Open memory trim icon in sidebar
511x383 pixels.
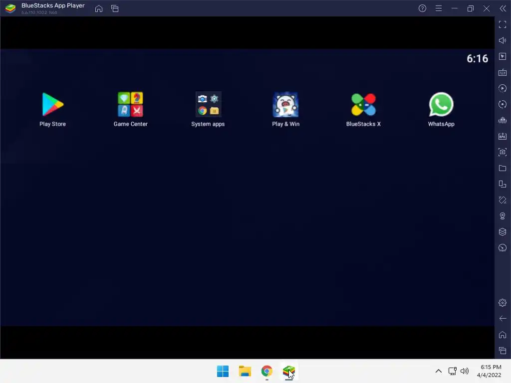pyautogui.click(x=503, y=120)
